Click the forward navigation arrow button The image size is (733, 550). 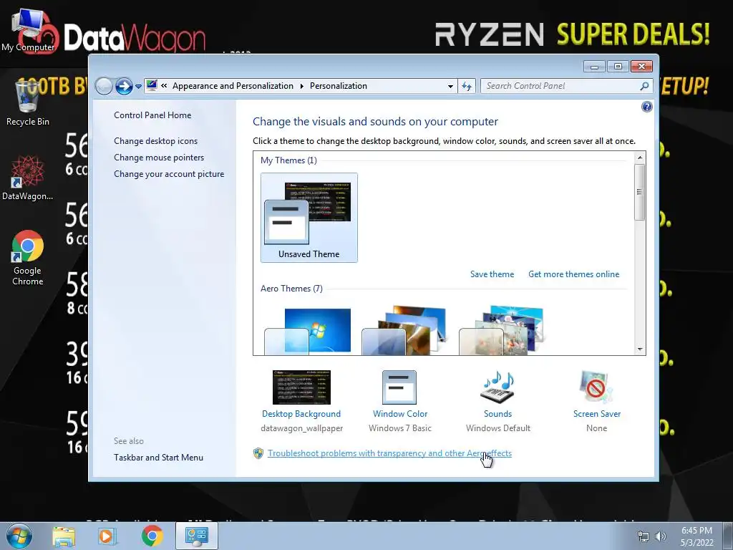click(124, 86)
